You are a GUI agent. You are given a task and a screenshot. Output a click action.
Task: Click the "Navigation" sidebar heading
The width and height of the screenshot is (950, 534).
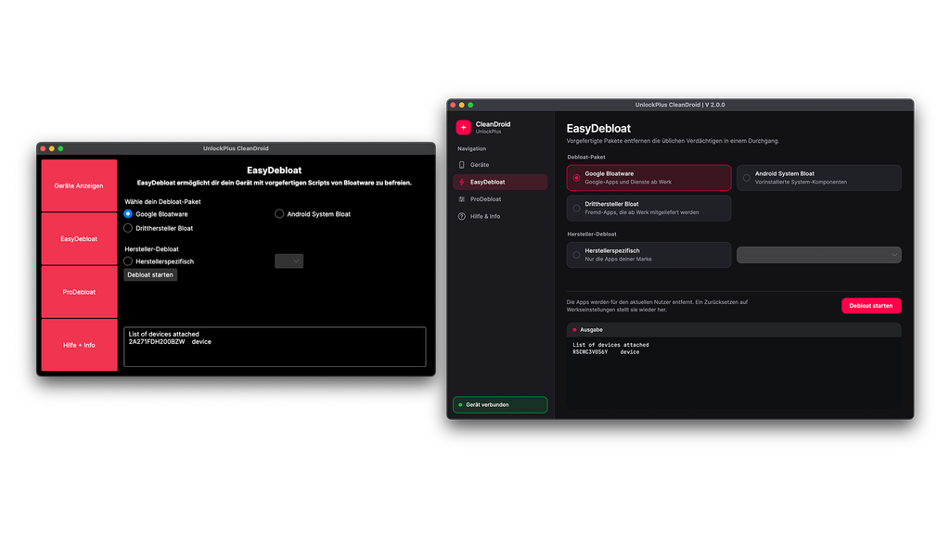[x=472, y=148]
